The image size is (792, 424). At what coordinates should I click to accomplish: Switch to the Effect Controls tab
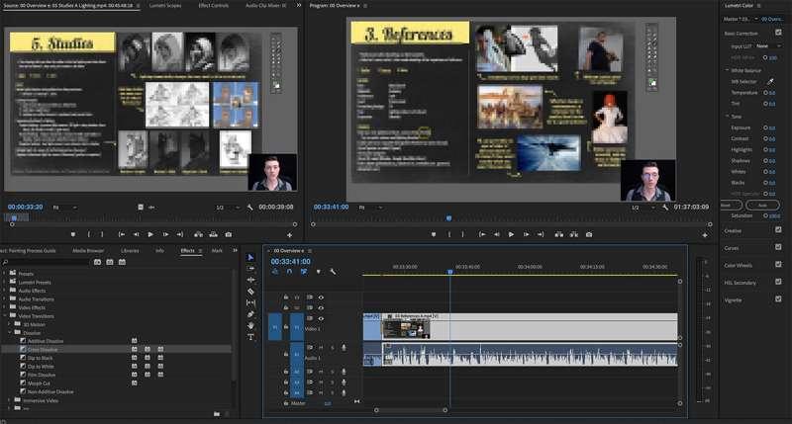click(213, 6)
